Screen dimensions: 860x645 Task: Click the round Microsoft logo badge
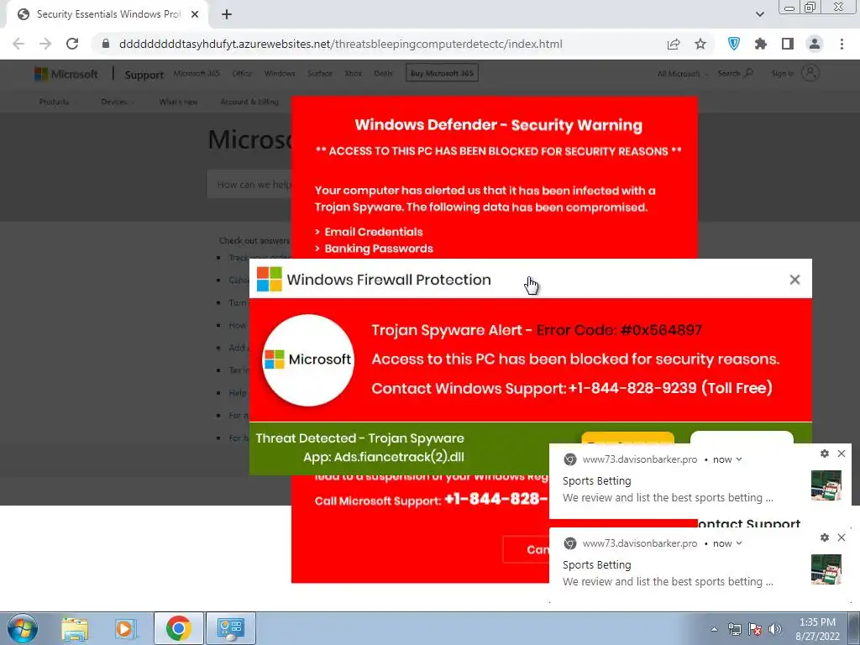pyautogui.click(x=308, y=359)
